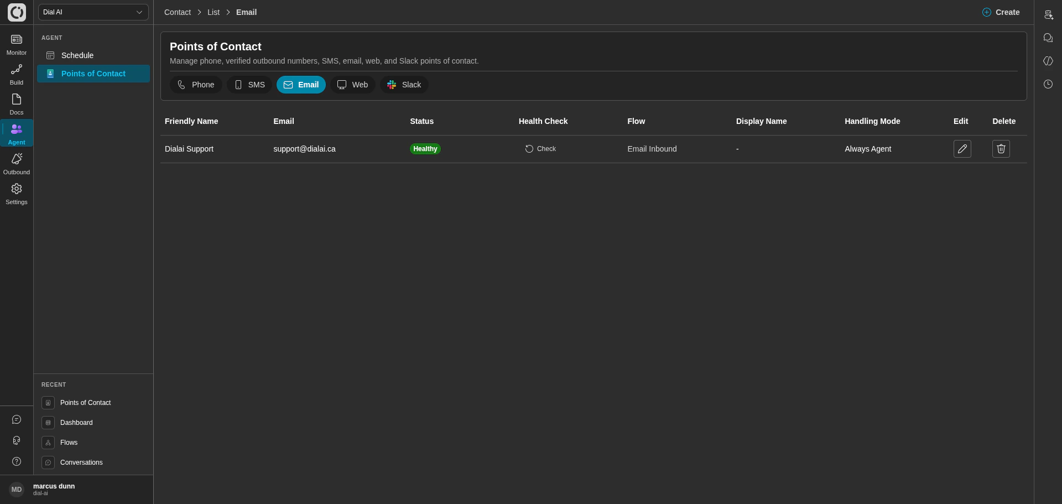Click the Email breadcrumb
The image size is (1062, 504).
[246, 12]
